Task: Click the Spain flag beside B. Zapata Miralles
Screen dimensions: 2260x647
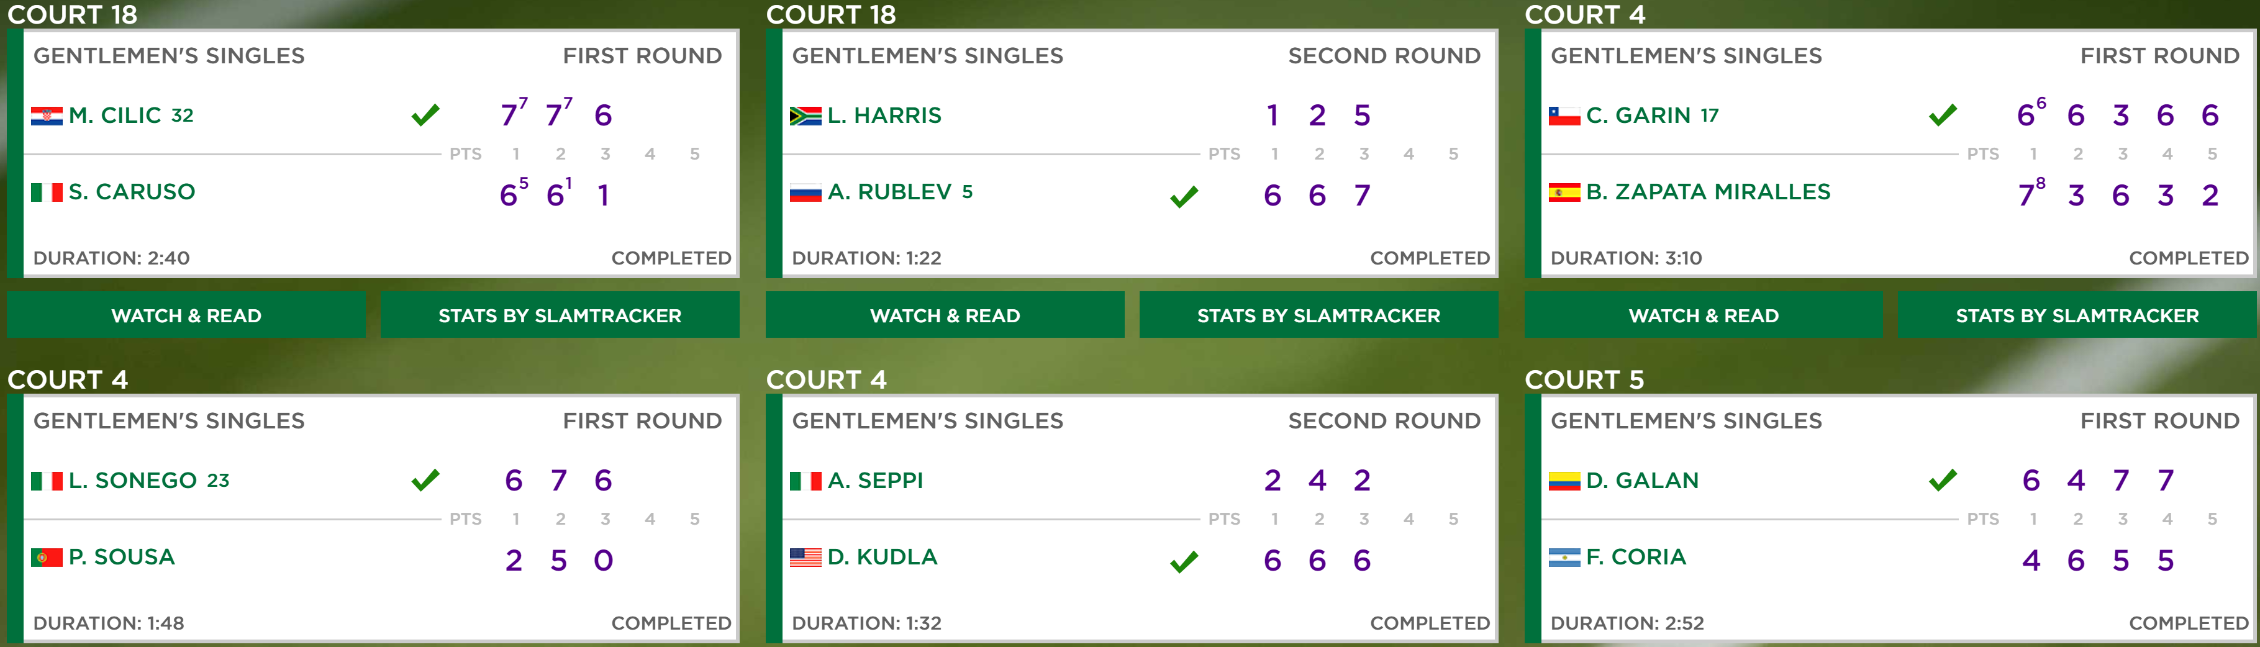Action: click(1564, 192)
